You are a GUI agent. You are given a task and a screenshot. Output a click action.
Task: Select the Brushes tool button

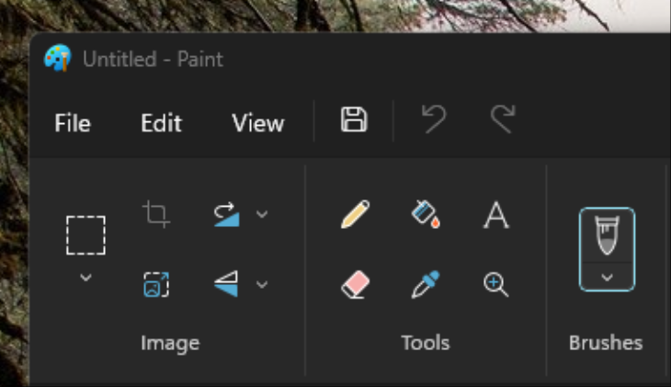tap(607, 234)
